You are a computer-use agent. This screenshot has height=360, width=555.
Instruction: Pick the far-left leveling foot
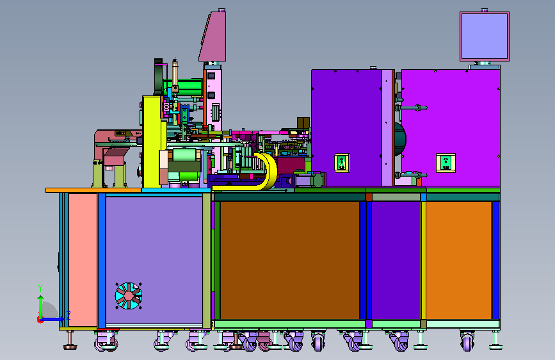[70, 340]
